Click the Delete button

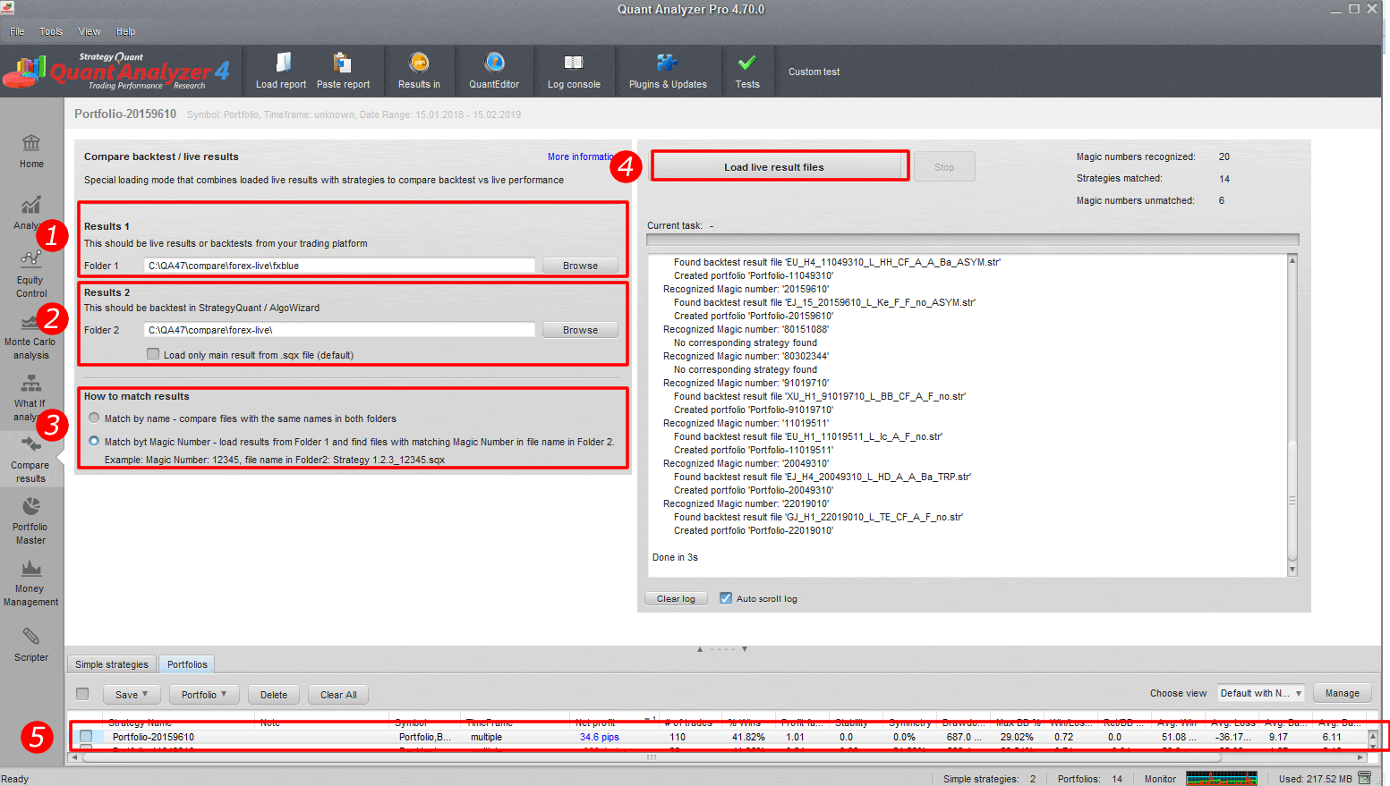274,695
